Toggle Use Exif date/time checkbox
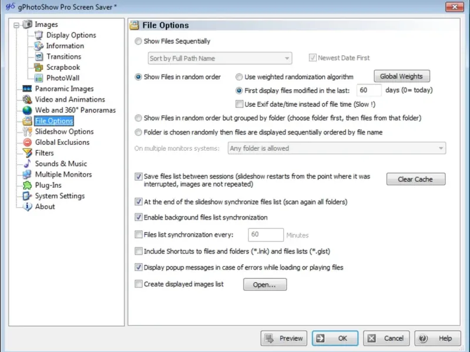Image resolution: width=470 pixels, height=352 pixels. click(x=239, y=104)
